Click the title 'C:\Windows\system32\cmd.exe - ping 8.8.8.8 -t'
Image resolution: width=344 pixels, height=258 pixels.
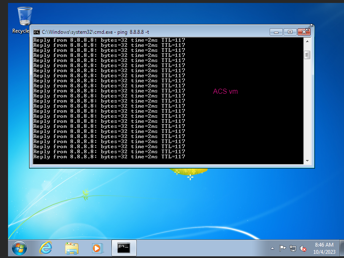(x=95, y=32)
